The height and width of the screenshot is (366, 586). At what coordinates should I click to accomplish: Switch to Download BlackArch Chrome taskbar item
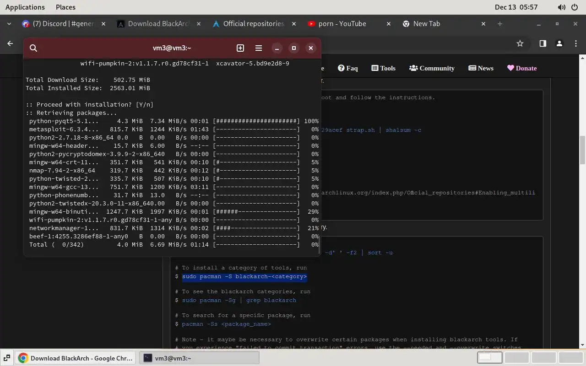pyautogui.click(x=76, y=358)
